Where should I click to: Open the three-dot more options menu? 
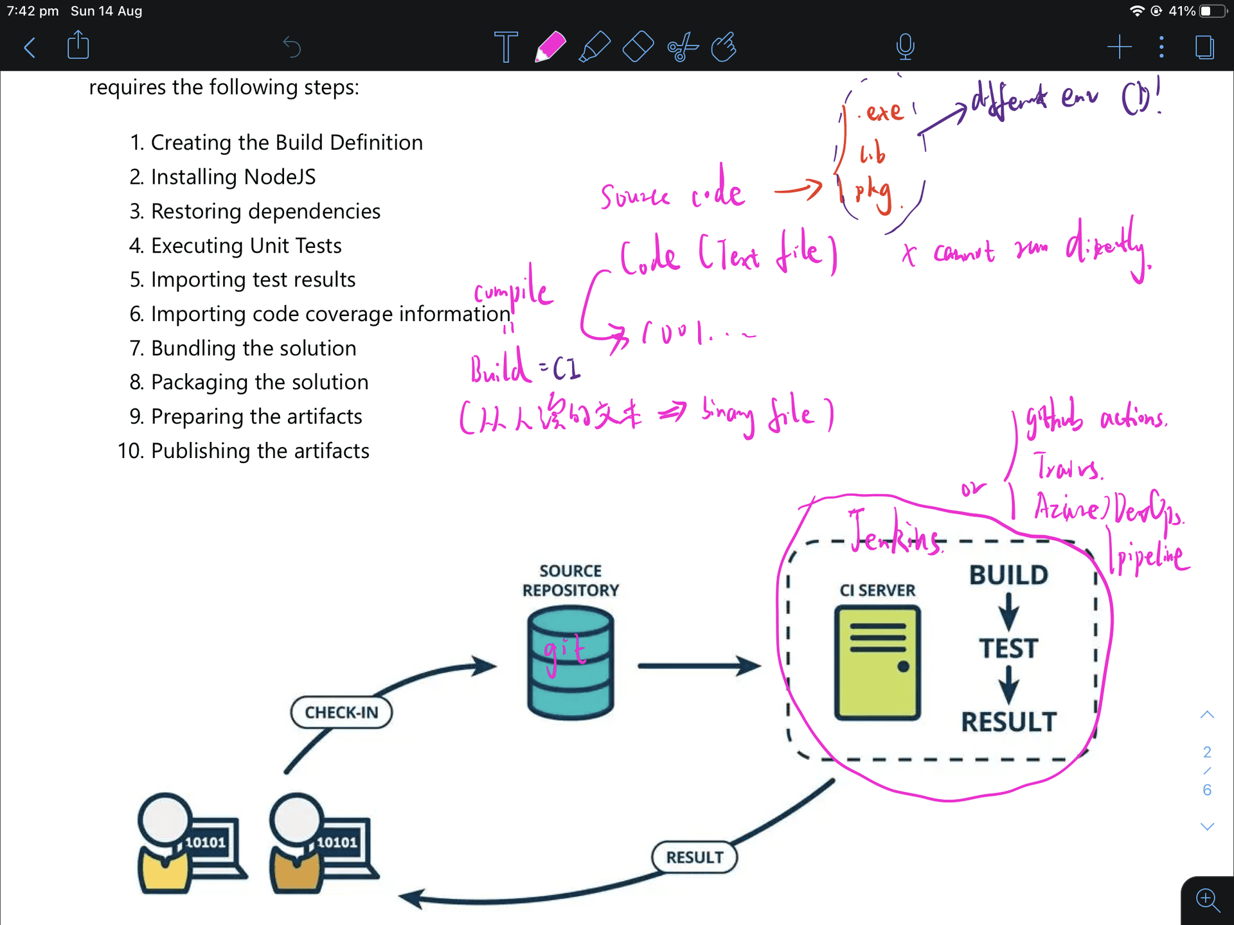click(1161, 47)
